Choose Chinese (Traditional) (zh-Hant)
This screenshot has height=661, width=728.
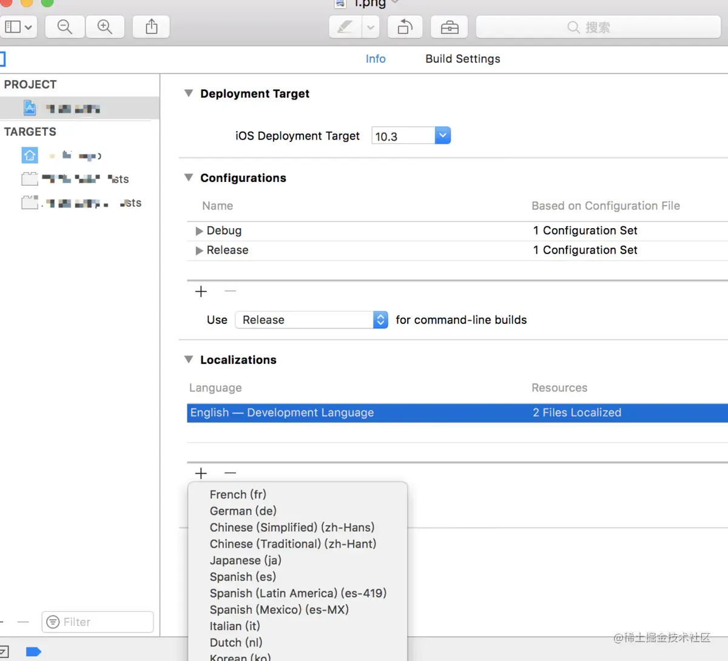(298, 544)
